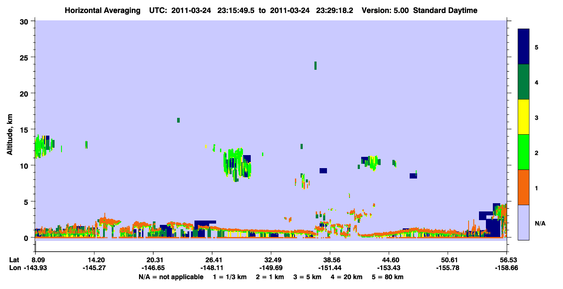Click the blue block at 9 km near latitude 38
Screen dimensions: 563x289
coord(323,171)
